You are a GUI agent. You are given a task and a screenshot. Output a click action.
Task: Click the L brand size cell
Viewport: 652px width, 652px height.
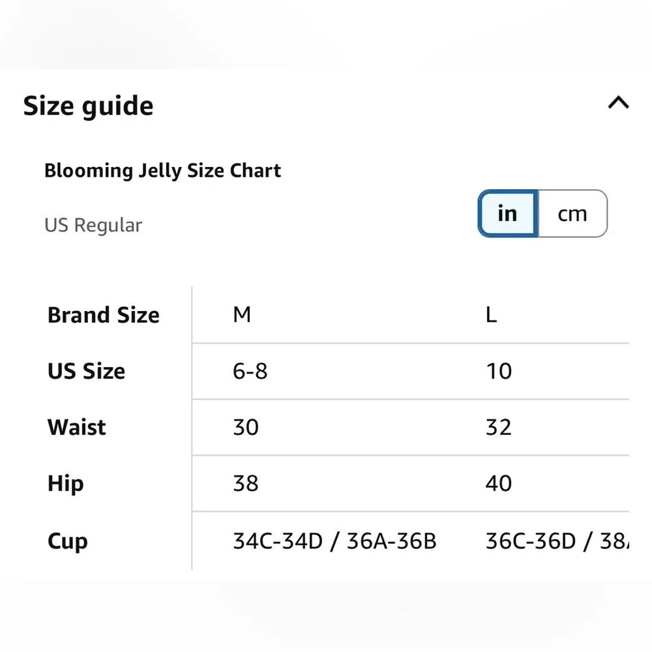click(491, 316)
